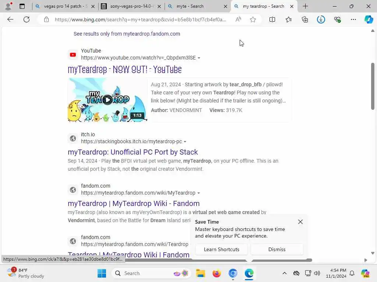Open Chromium-style browser taskbar icon

click(233, 273)
